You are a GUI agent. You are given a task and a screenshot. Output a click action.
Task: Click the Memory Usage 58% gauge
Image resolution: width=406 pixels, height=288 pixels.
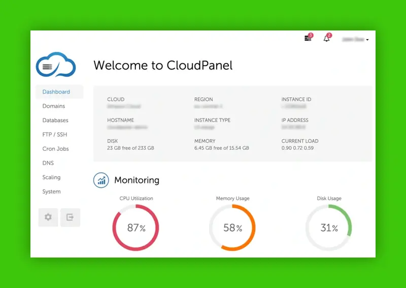tap(232, 228)
